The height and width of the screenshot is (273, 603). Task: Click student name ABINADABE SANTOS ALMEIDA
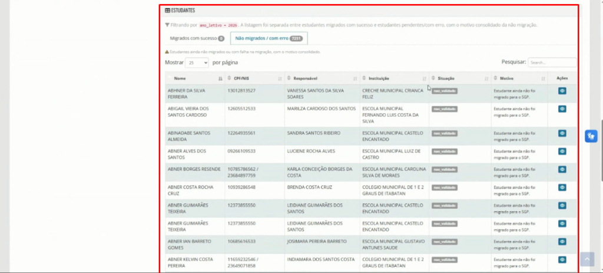tap(189, 136)
